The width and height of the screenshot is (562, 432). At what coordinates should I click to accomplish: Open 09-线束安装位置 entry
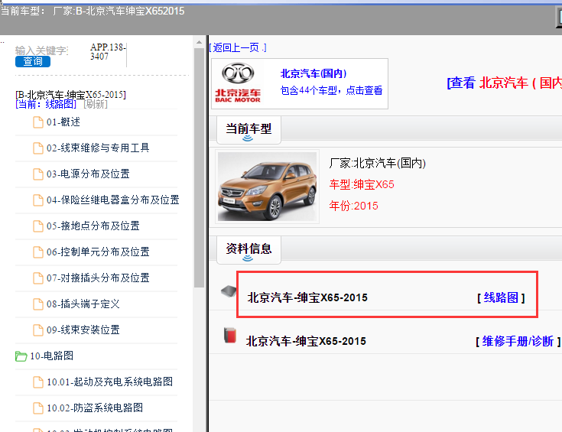83,330
